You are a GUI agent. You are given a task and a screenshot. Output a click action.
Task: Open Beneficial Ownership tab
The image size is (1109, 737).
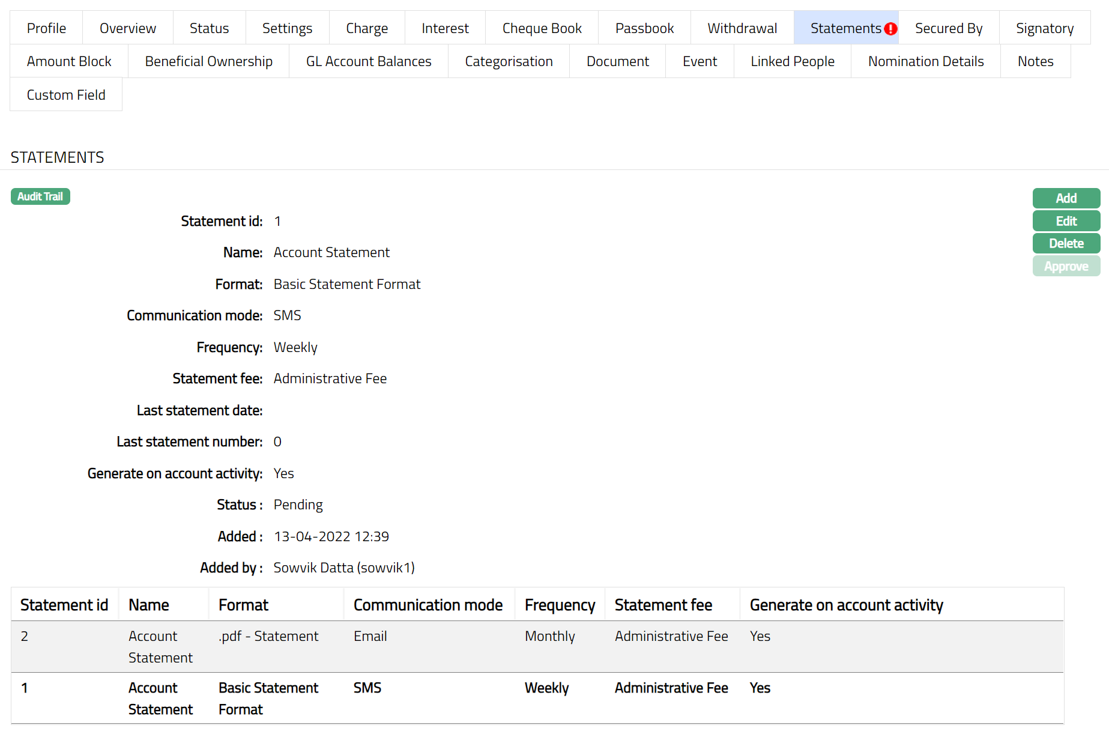[x=208, y=61]
